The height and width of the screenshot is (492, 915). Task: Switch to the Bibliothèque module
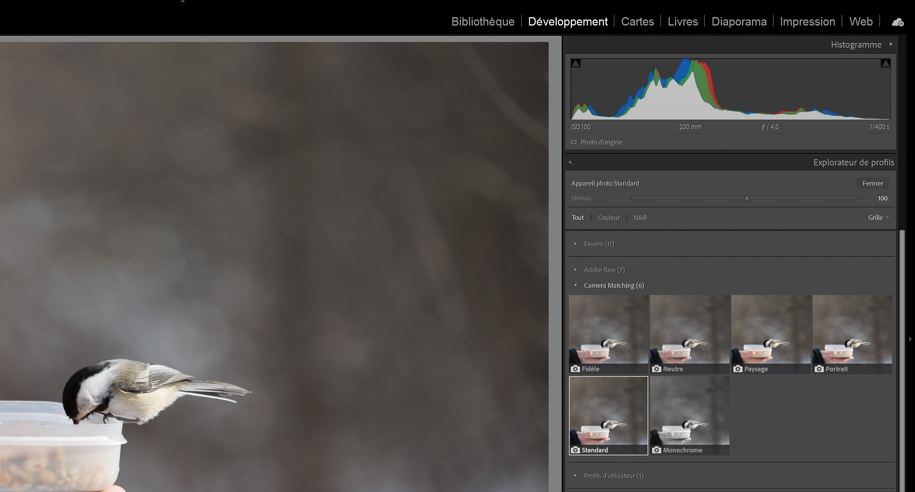pyautogui.click(x=482, y=22)
